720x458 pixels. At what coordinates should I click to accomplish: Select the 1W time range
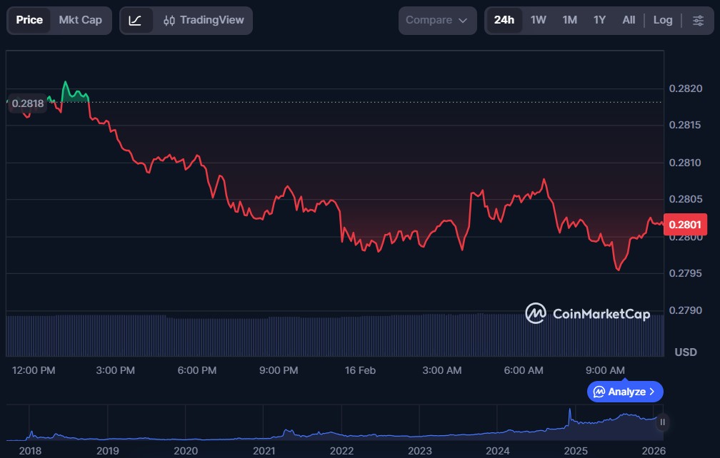point(539,20)
